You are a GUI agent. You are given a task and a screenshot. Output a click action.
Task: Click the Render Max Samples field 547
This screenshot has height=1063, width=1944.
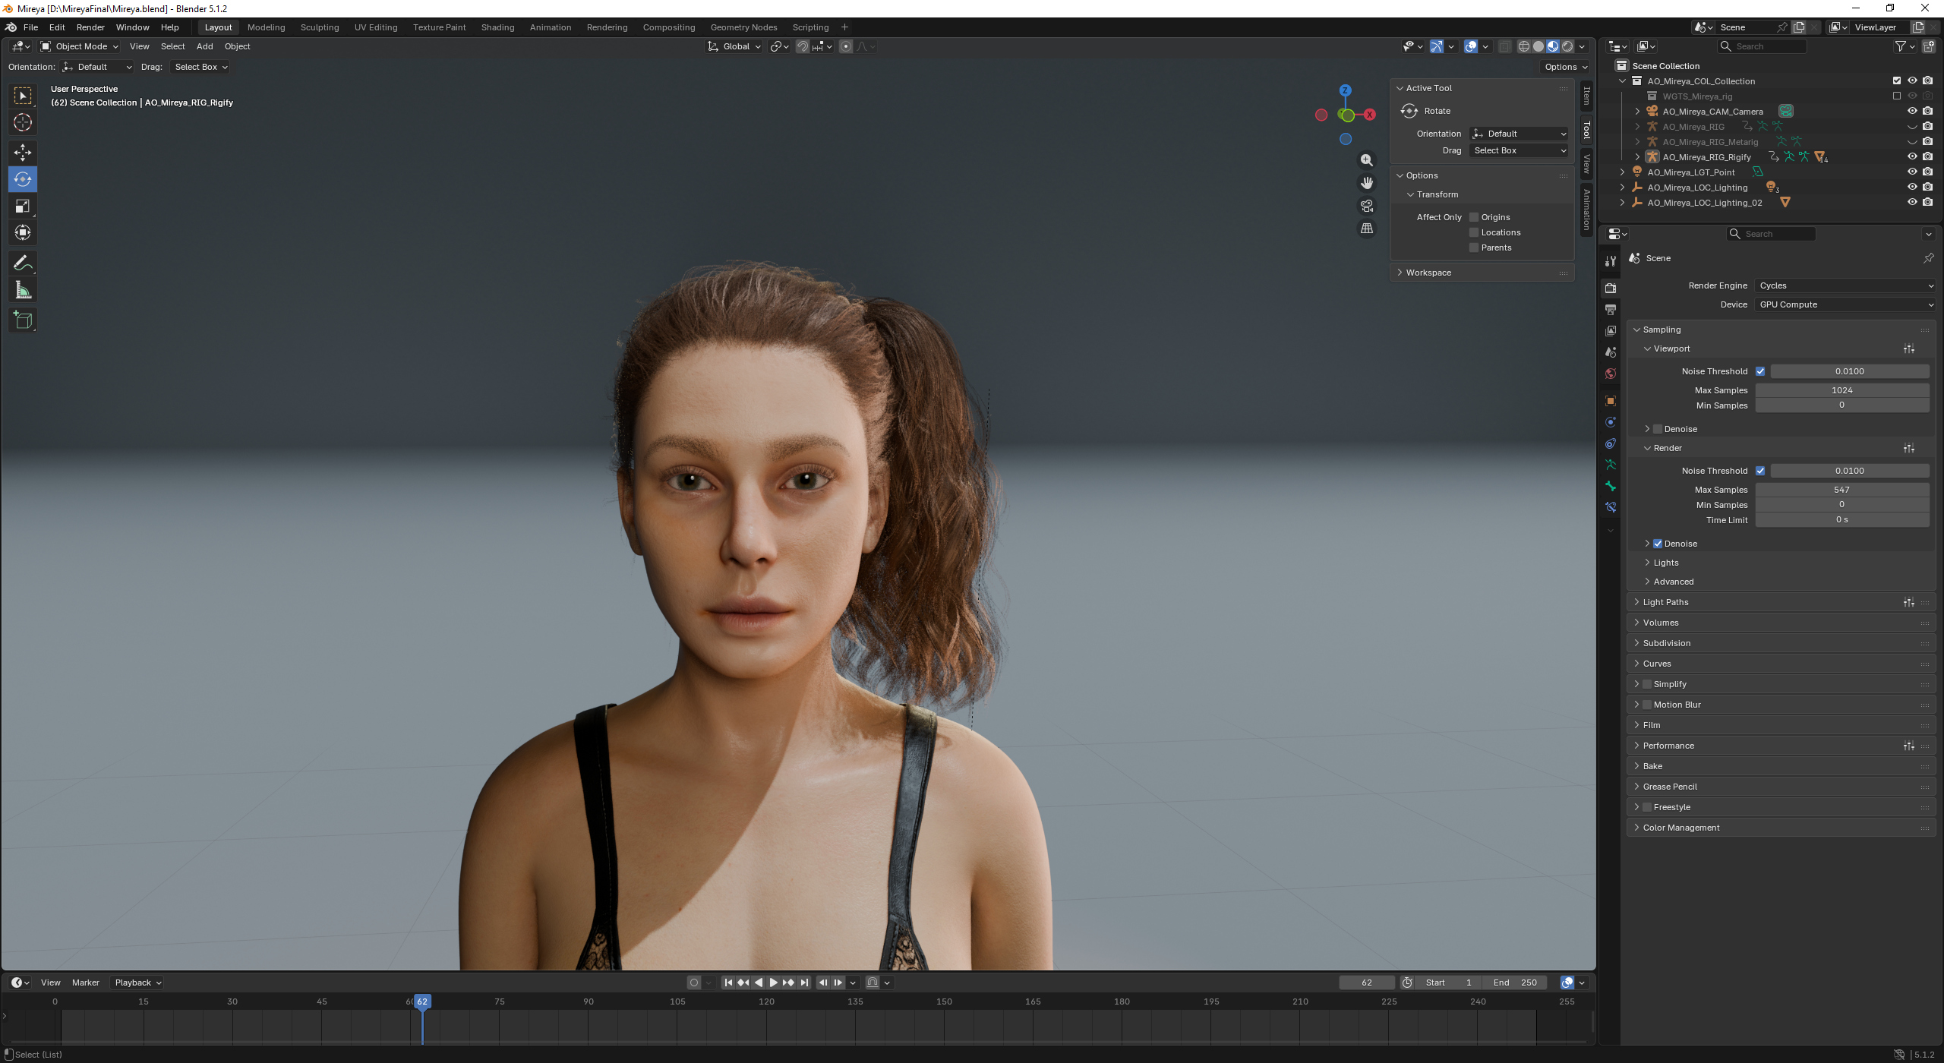point(1841,490)
